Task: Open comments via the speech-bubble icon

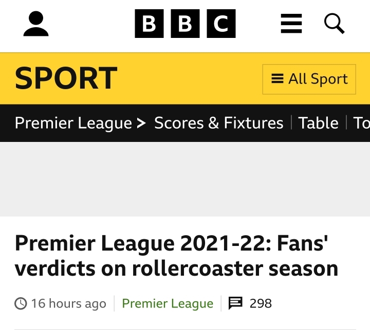Action: click(x=235, y=303)
